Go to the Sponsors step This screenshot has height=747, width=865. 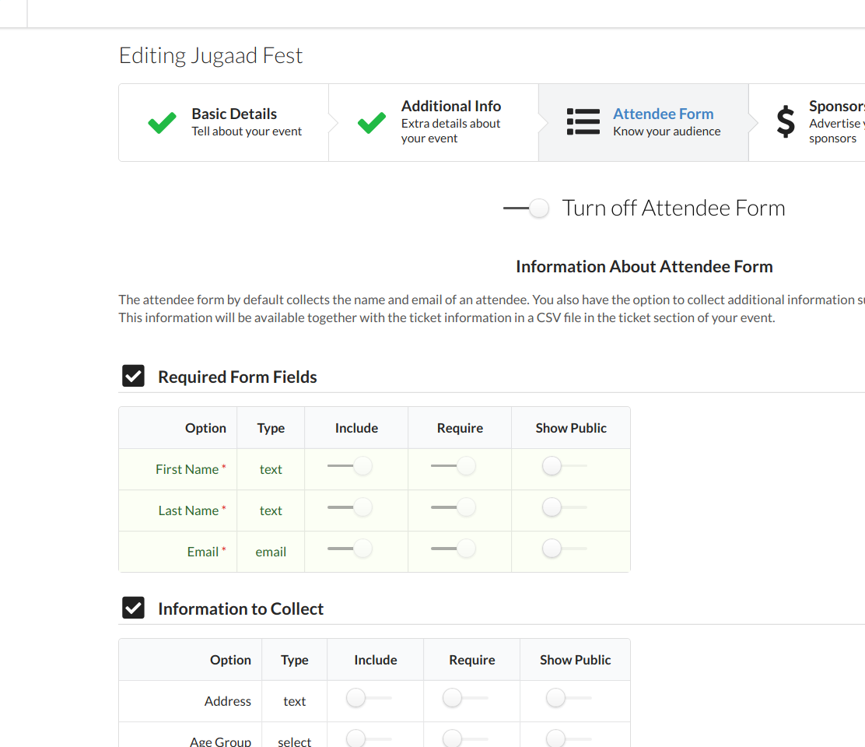pos(807,122)
